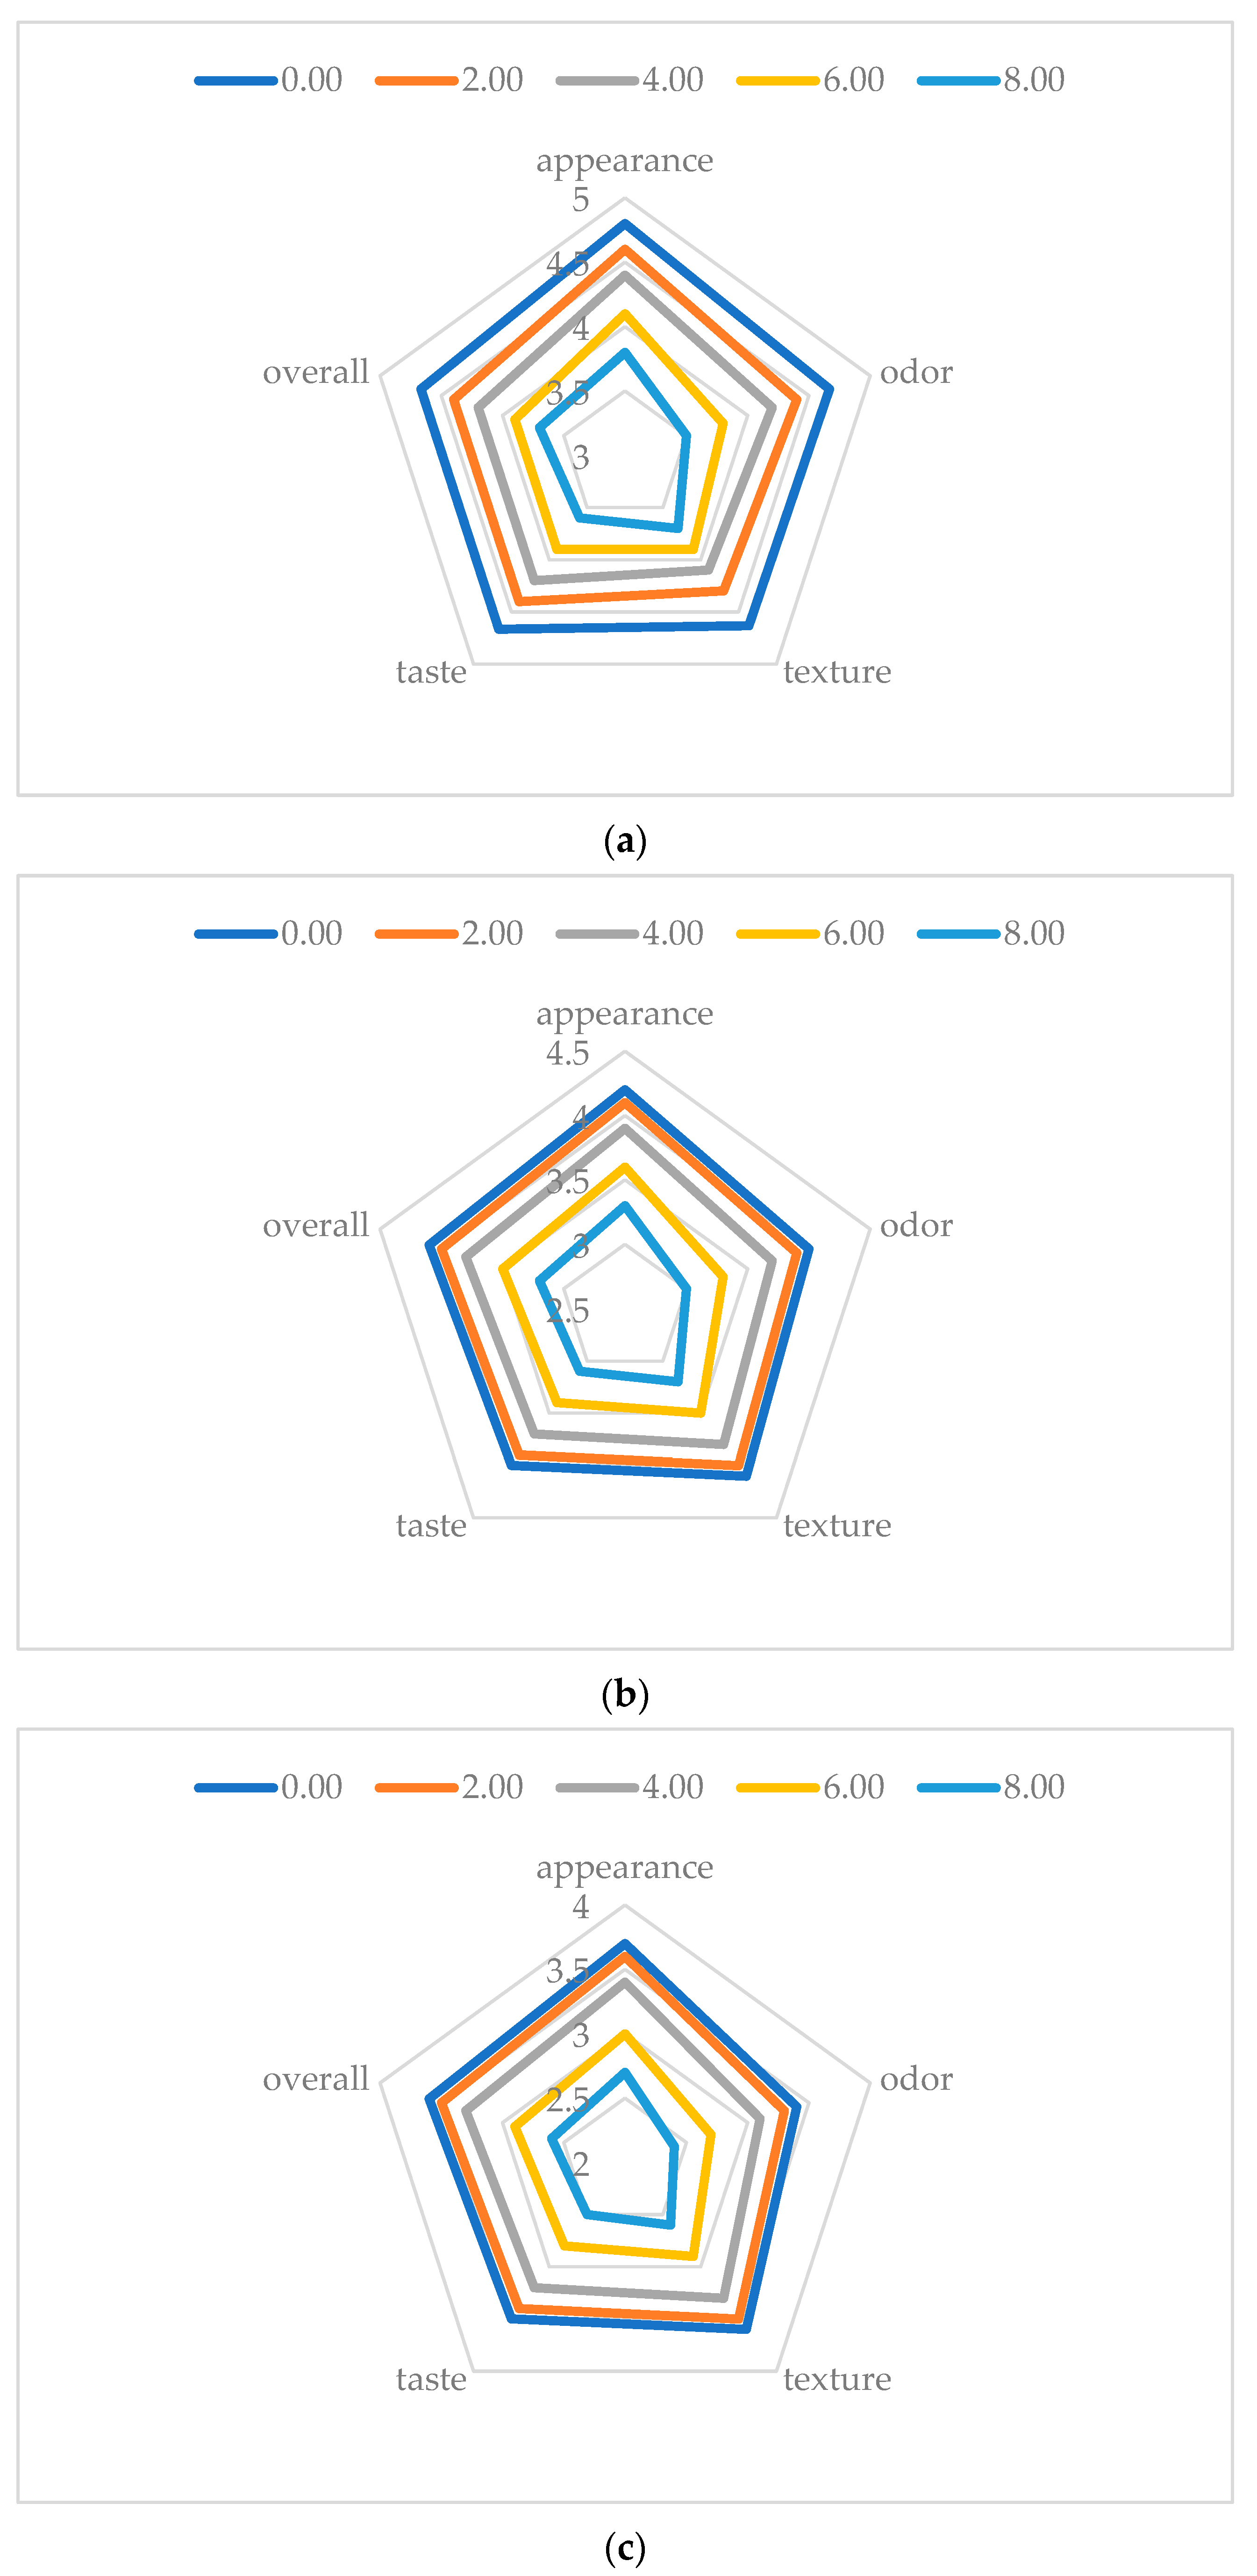Select the light blue 8.00 legend line in chart (b)
Image resolution: width=1257 pixels, height=2576 pixels.
(958, 934)
